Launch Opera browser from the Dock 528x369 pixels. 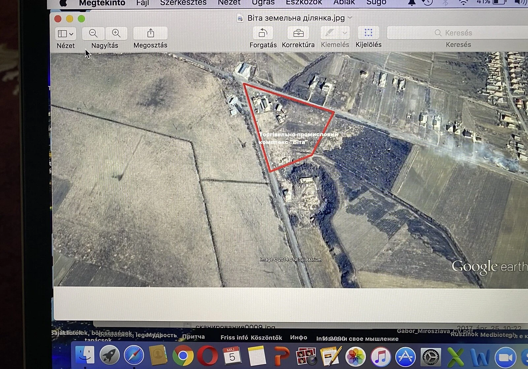pos(208,356)
